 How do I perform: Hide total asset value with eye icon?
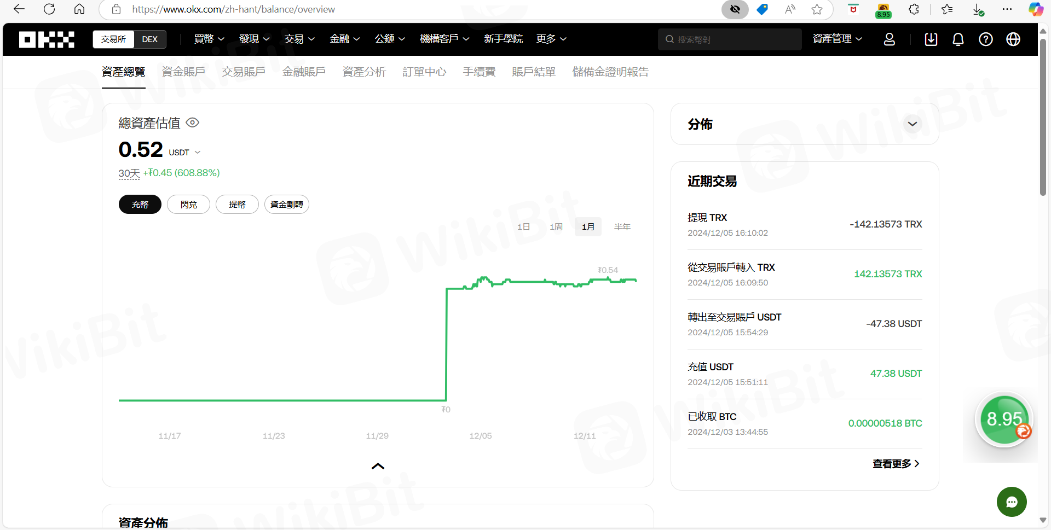click(x=193, y=123)
